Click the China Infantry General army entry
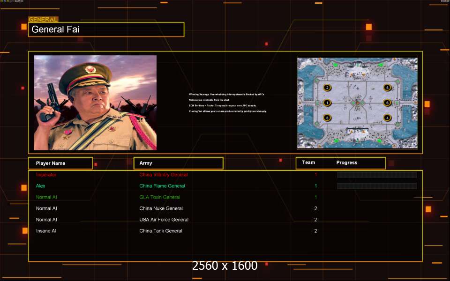450x281 pixels. (x=164, y=175)
